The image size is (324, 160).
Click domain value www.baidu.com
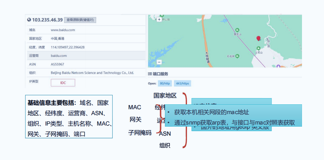coord(63,30)
